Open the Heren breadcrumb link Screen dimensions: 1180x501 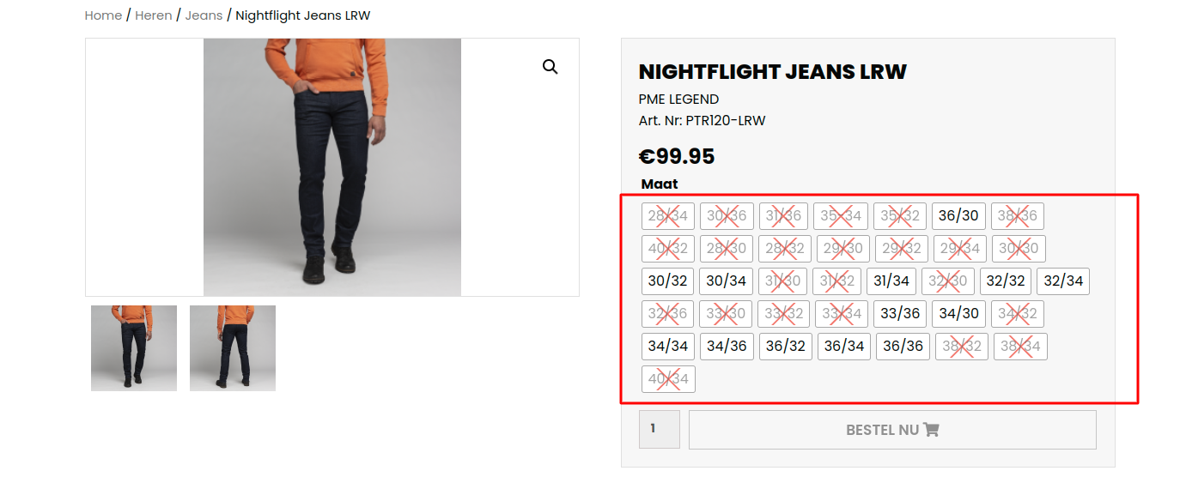pos(154,15)
